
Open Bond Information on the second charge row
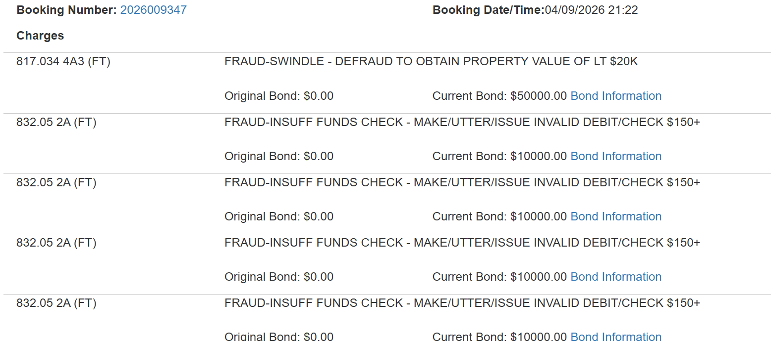click(x=616, y=156)
